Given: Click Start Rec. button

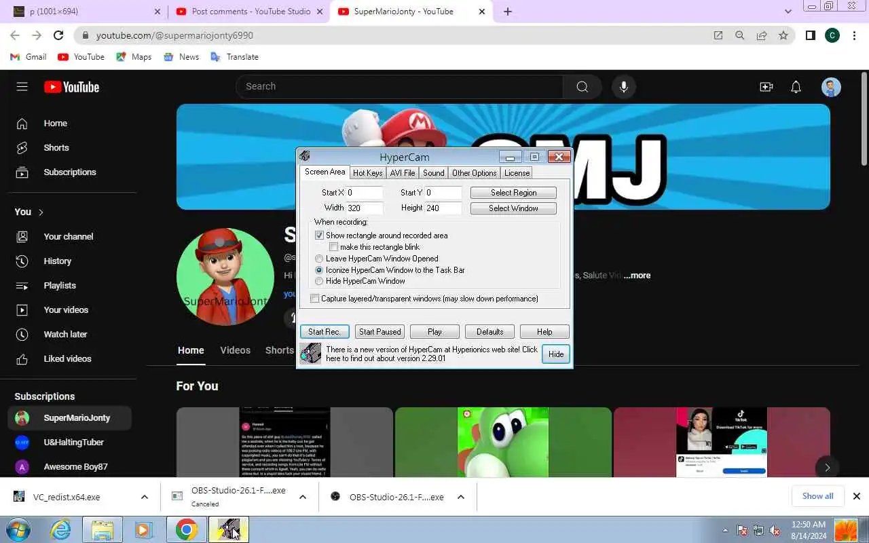Looking at the screenshot, I should [x=325, y=332].
